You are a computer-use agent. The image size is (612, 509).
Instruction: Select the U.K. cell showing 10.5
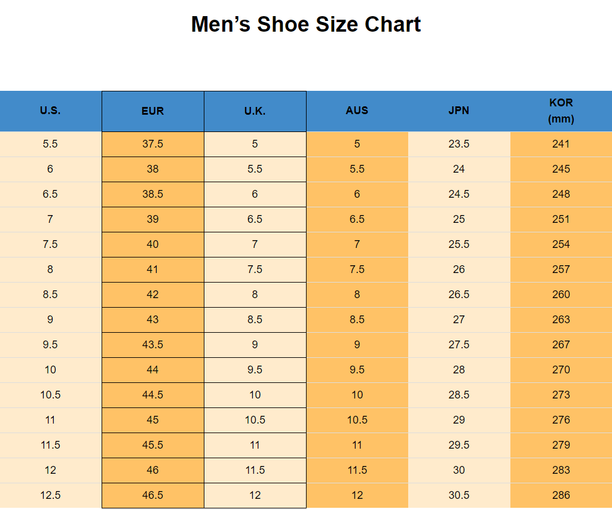point(255,420)
